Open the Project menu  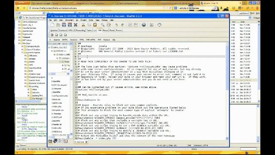[x=83, y=20]
